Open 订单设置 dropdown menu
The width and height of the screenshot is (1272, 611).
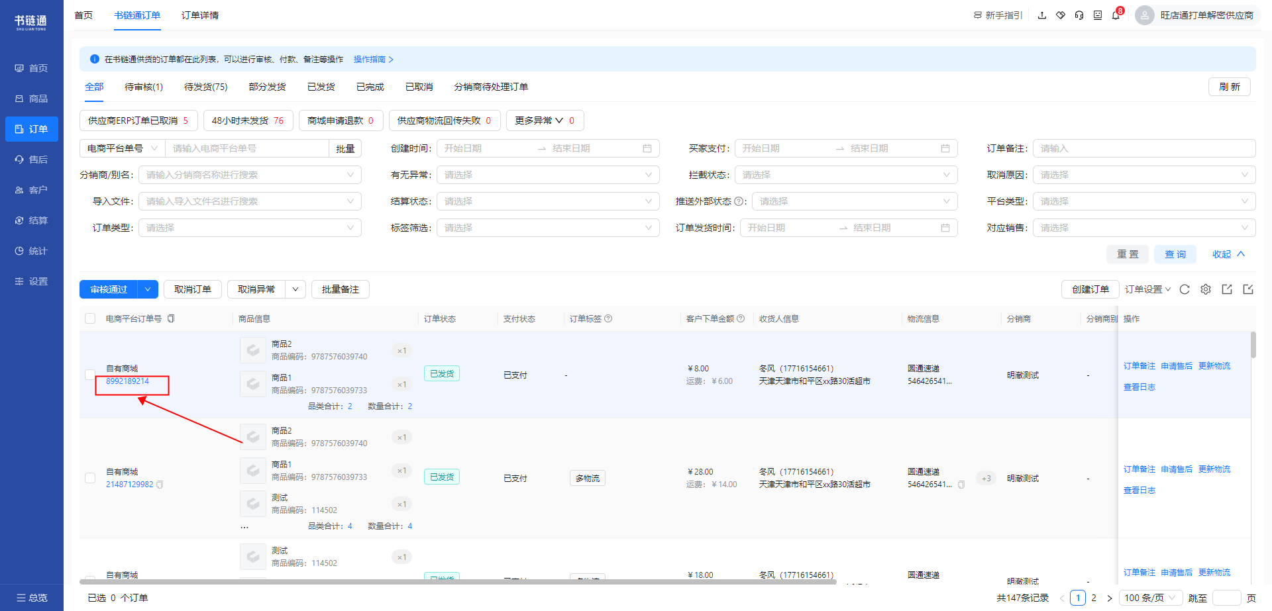coord(1148,289)
